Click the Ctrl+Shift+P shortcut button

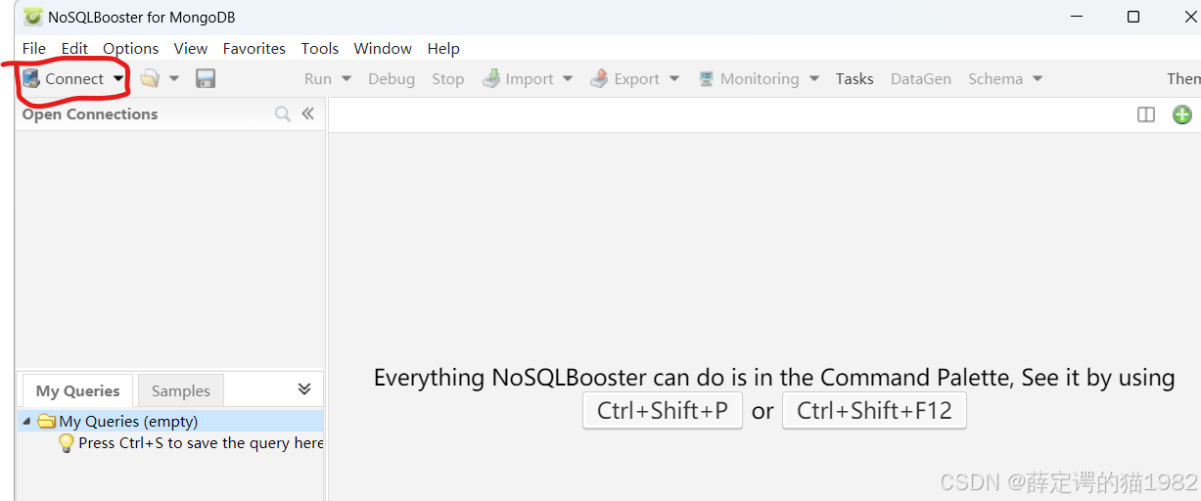coord(663,410)
